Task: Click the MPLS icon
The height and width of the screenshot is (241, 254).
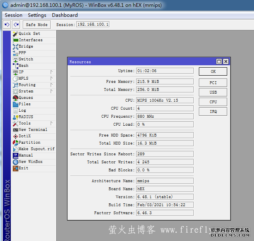Action: point(16,78)
